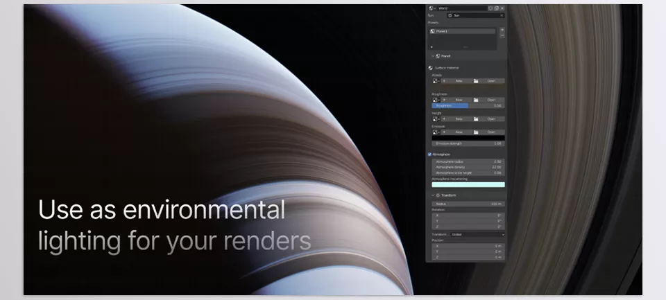Image resolution: width=666 pixels, height=300 pixels.
Task: Unlink the World datablock with X
Action: [502, 8]
